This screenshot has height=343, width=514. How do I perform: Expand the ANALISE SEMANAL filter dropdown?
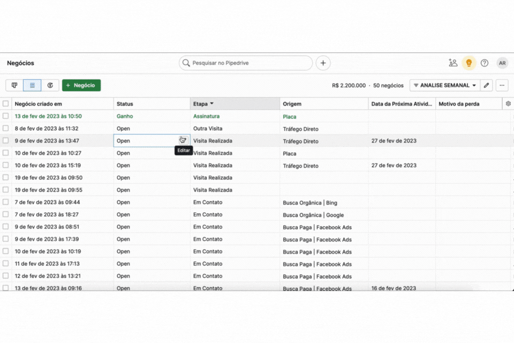tap(444, 85)
